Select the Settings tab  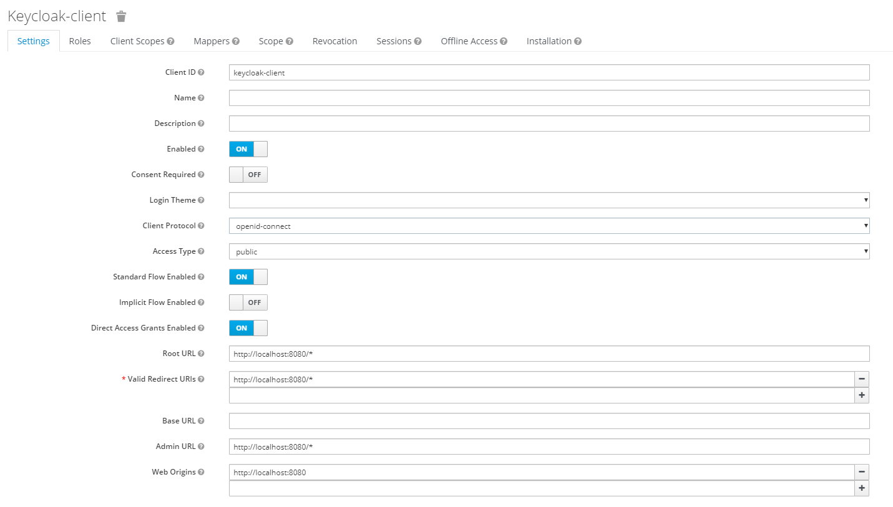34,41
